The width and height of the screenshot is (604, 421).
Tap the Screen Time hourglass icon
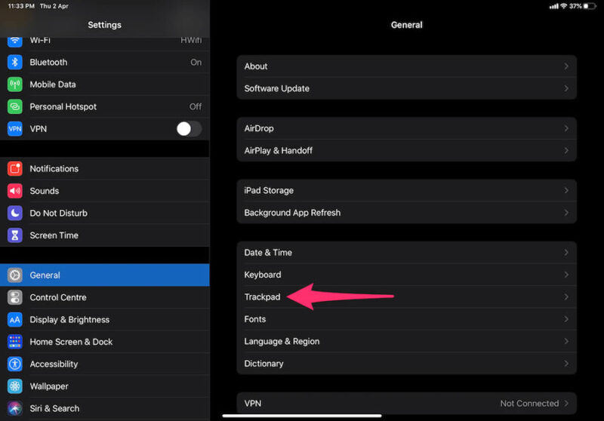coord(15,235)
